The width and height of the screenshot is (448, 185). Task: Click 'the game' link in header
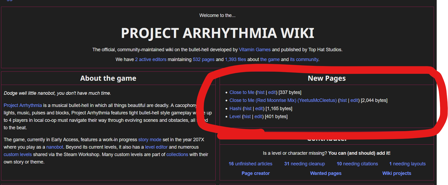point(270,59)
